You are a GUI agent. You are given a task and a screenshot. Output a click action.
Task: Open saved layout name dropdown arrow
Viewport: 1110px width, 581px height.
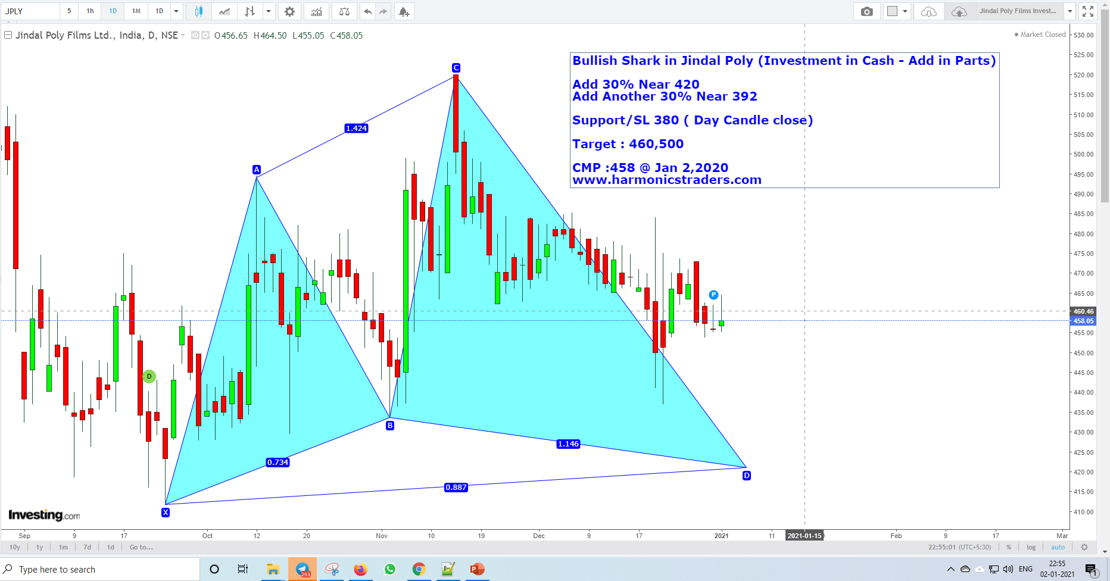pos(1070,11)
